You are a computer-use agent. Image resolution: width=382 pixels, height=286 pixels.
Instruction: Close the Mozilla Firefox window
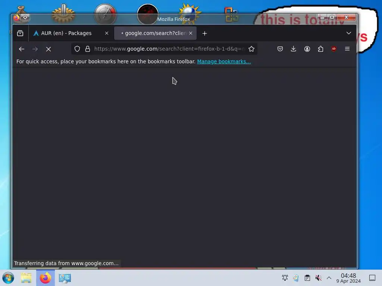[347, 17]
